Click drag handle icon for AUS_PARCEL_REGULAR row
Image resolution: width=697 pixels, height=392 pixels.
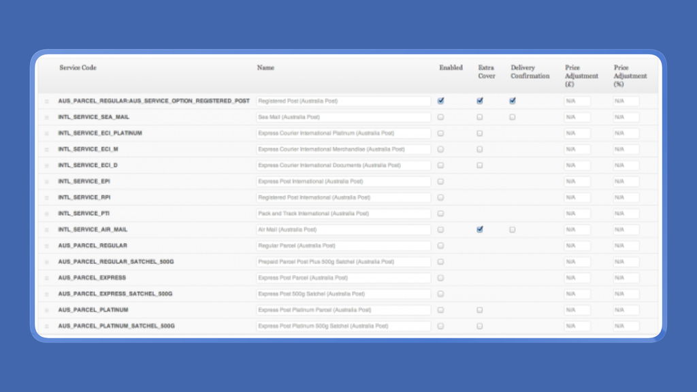(x=47, y=246)
